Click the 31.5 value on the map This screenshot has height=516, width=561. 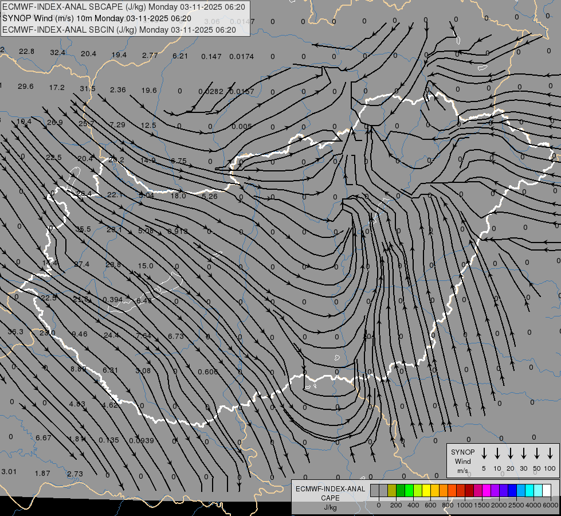coord(88,88)
